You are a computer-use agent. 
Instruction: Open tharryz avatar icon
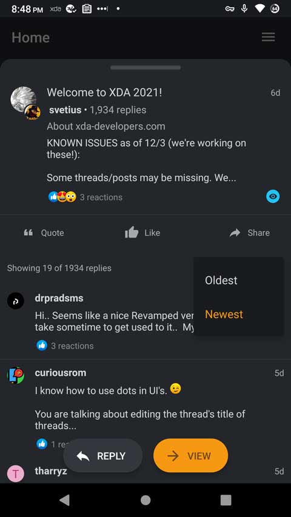click(x=16, y=474)
